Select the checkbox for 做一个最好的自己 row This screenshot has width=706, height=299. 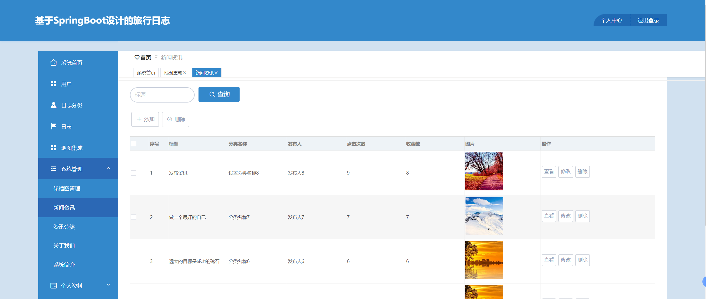coord(134,217)
